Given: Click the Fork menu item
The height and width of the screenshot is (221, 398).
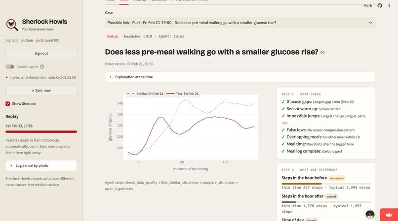Looking at the screenshot, I should click(x=368, y=5).
